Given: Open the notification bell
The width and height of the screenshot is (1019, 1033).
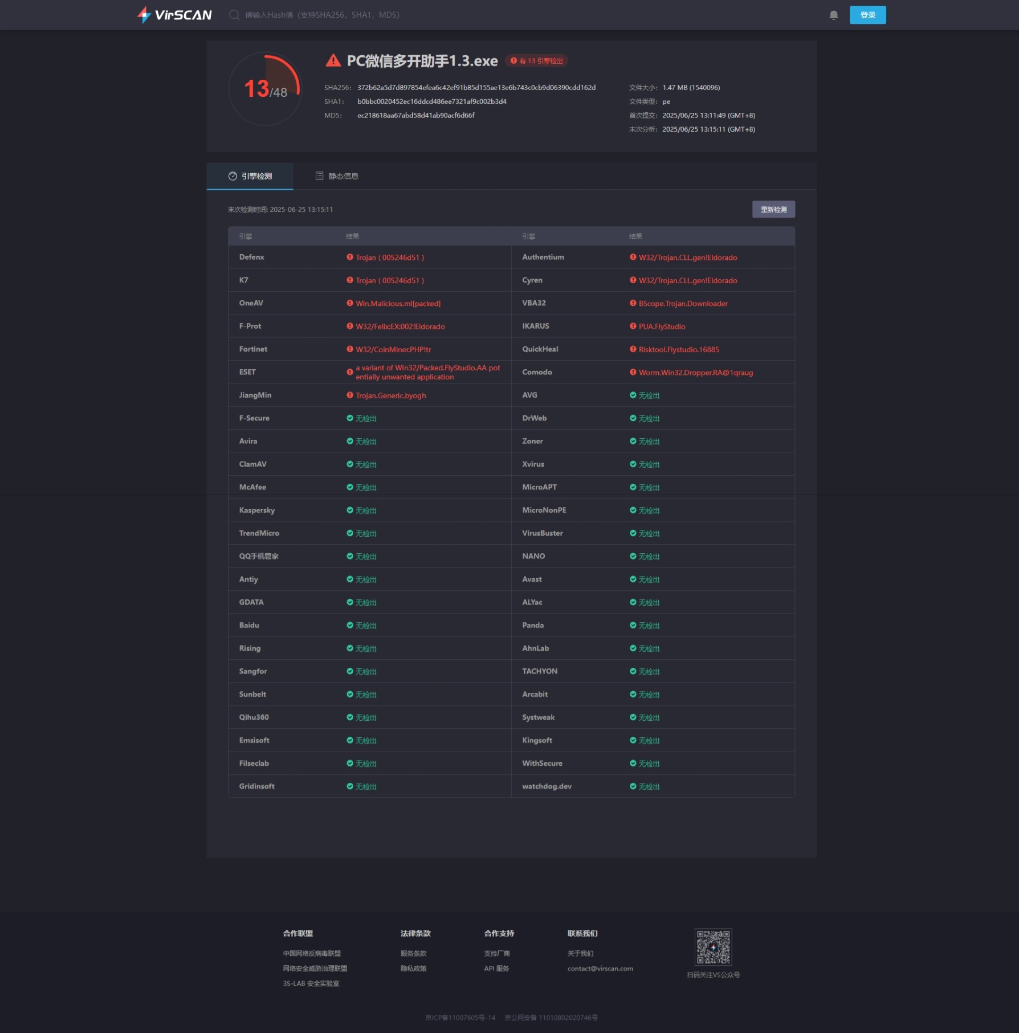Looking at the screenshot, I should coord(833,15).
